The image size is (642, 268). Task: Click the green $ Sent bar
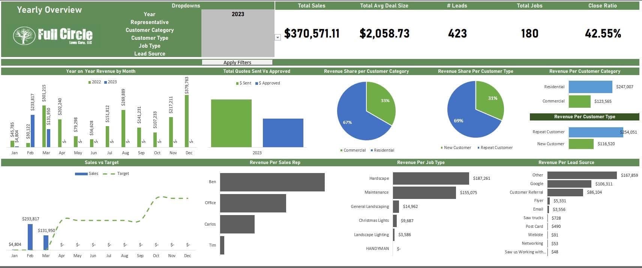click(x=231, y=123)
